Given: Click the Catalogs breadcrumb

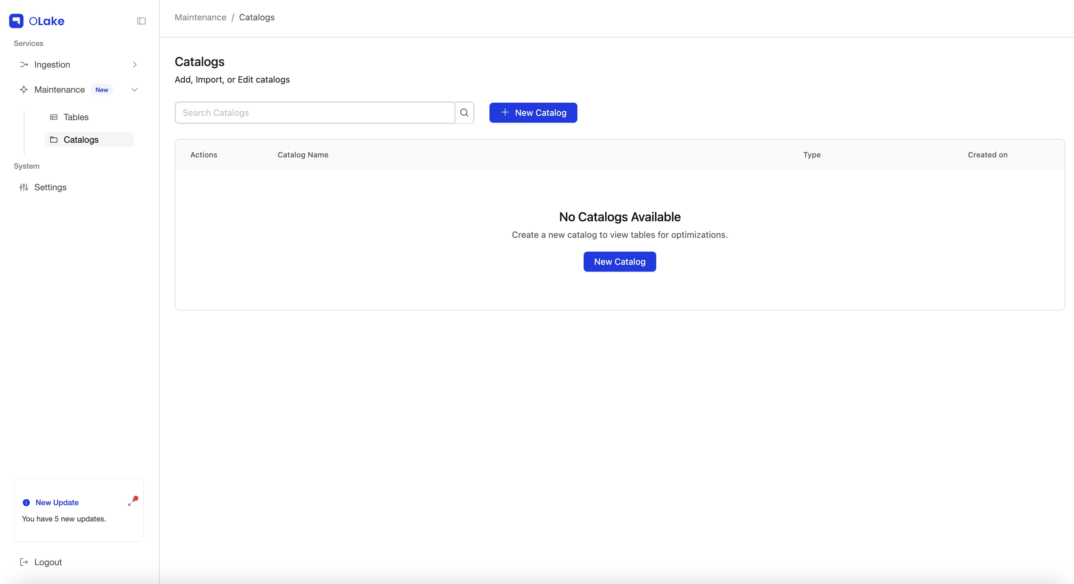Looking at the screenshot, I should (x=257, y=17).
